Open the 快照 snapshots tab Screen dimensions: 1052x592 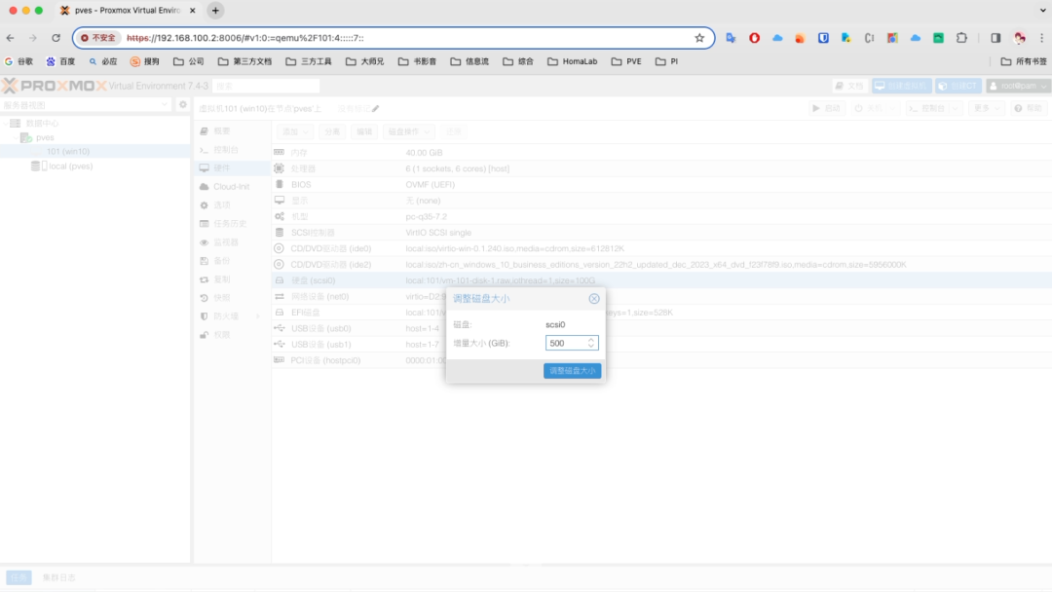click(221, 298)
